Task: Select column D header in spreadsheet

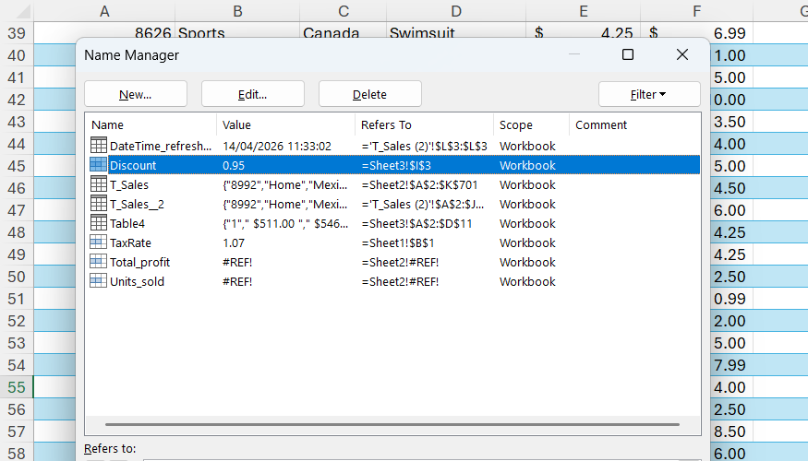Action: (x=456, y=11)
